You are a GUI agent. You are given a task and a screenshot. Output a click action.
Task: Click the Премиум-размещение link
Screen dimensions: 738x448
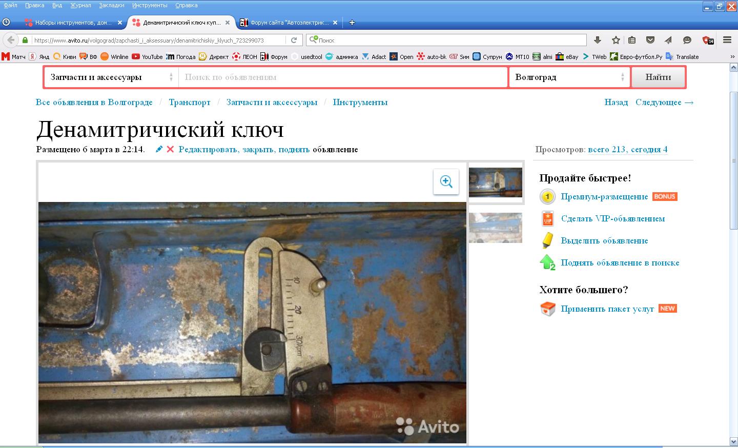[604, 197]
